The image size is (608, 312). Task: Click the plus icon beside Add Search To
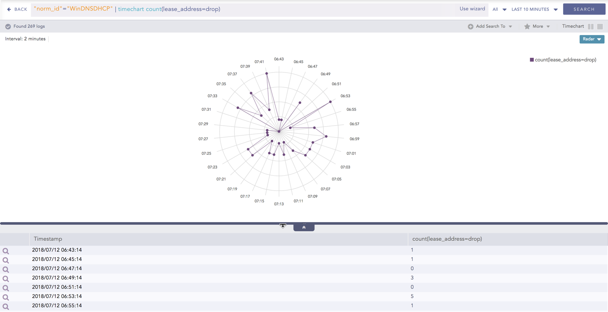[470, 27]
